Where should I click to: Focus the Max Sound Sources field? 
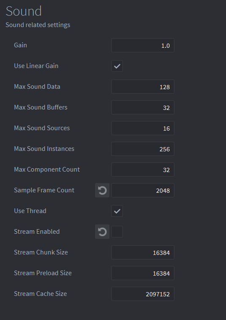coord(143,128)
